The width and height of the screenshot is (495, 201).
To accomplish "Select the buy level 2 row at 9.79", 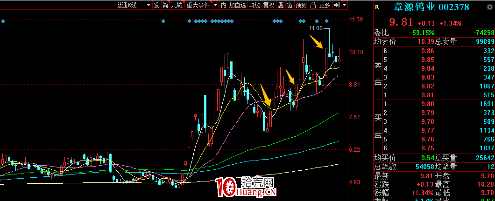I will [x=438, y=113].
